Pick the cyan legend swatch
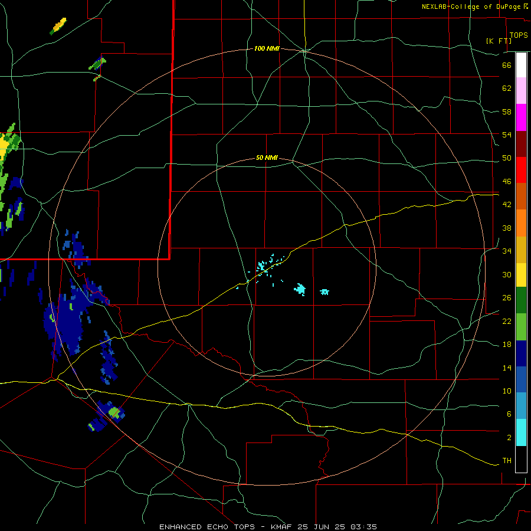Viewport: 531px width, 531px height. [x=521, y=432]
